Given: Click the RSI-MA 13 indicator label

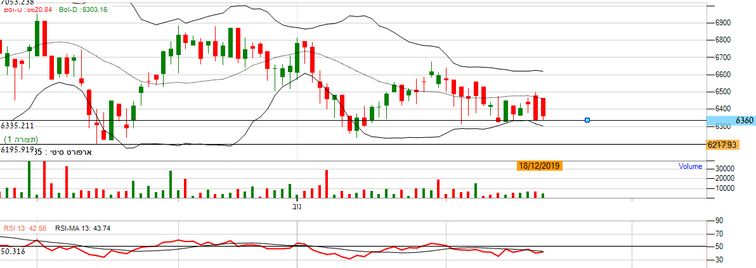Looking at the screenshot, I should tap(82, 228).
